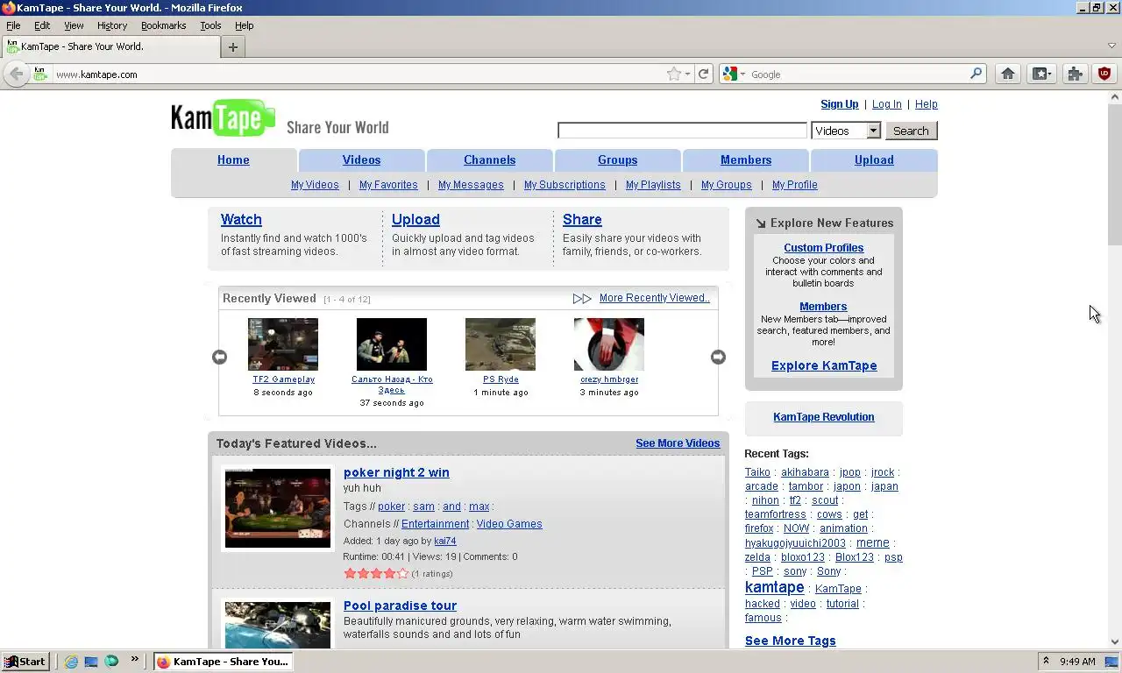Open the poker night 2 win title link

[396, 472]
